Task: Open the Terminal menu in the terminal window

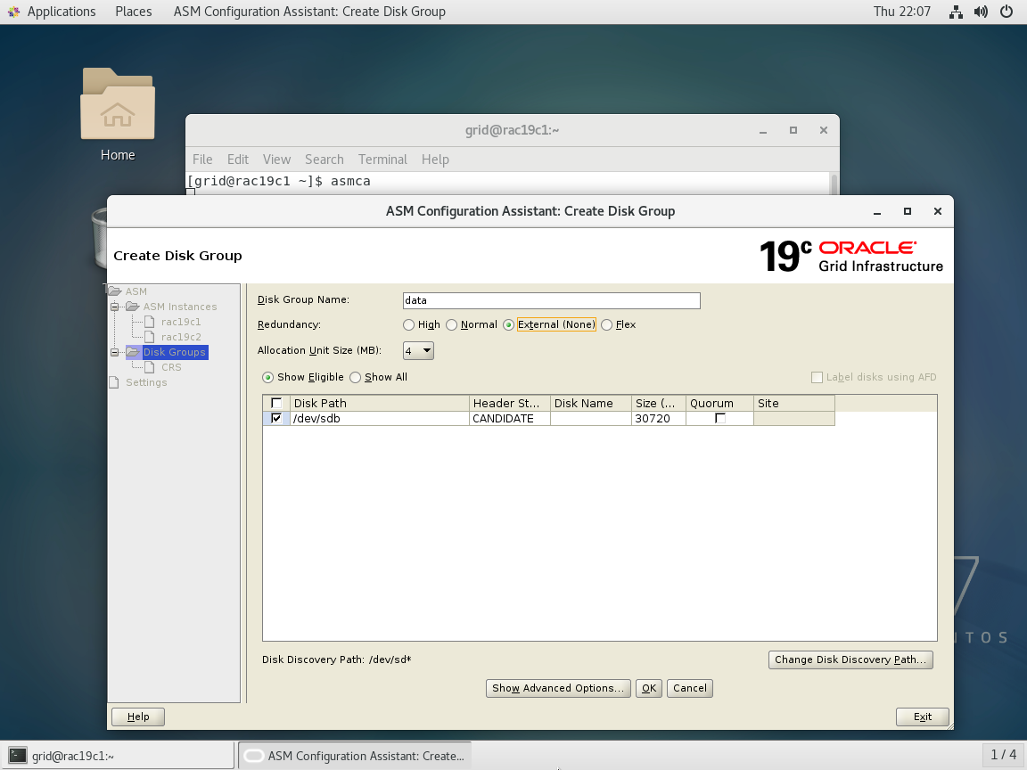Action: click(382, 160)
